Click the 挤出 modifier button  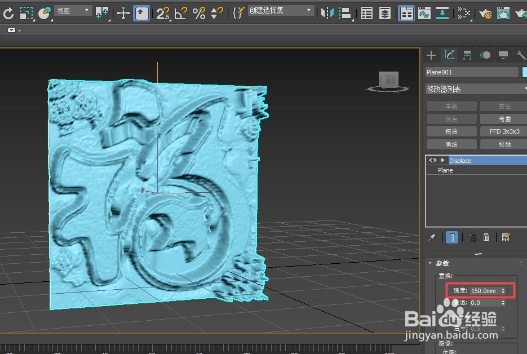(x=504, y=106)
